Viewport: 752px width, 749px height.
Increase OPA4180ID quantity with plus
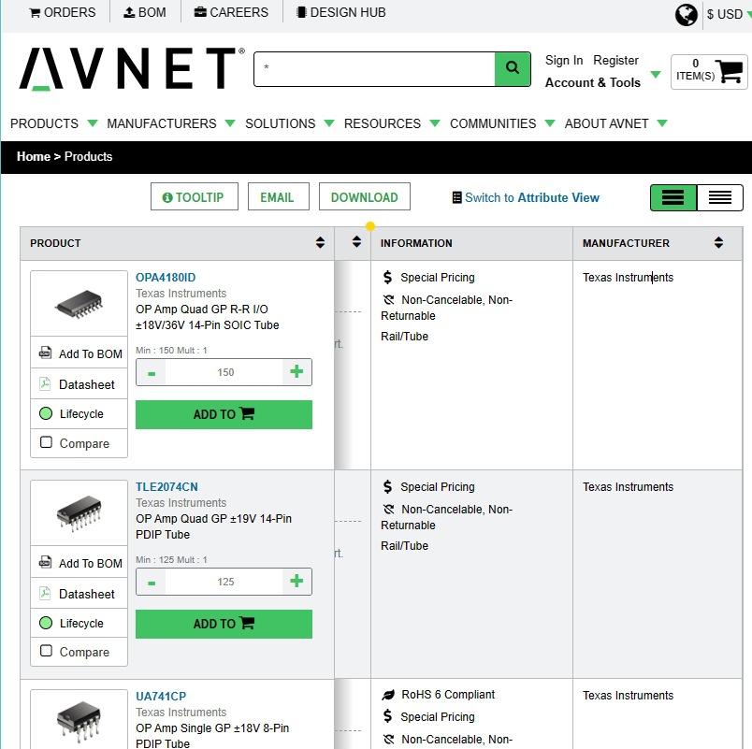click(x=296, y=371)
